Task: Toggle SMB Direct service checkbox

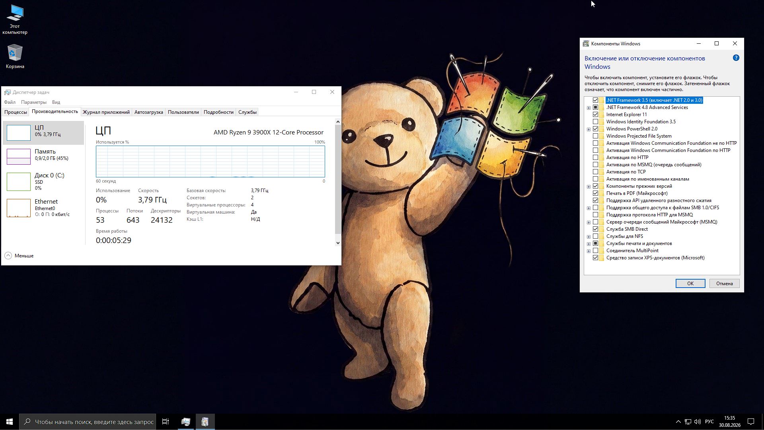Action: point(595,229)
